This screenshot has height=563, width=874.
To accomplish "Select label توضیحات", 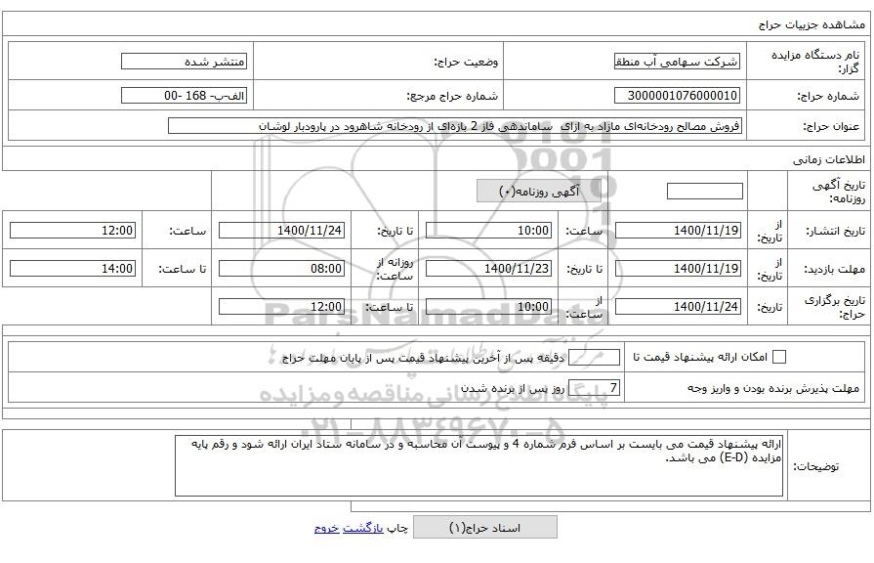I will click(815, 466).
